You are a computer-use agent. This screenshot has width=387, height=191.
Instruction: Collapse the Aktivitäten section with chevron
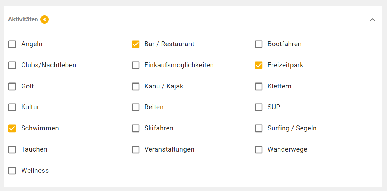coord(372,20)
